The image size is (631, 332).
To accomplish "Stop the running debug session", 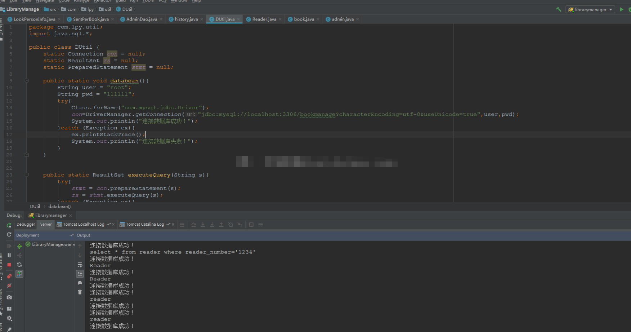I will pos(9,265).
